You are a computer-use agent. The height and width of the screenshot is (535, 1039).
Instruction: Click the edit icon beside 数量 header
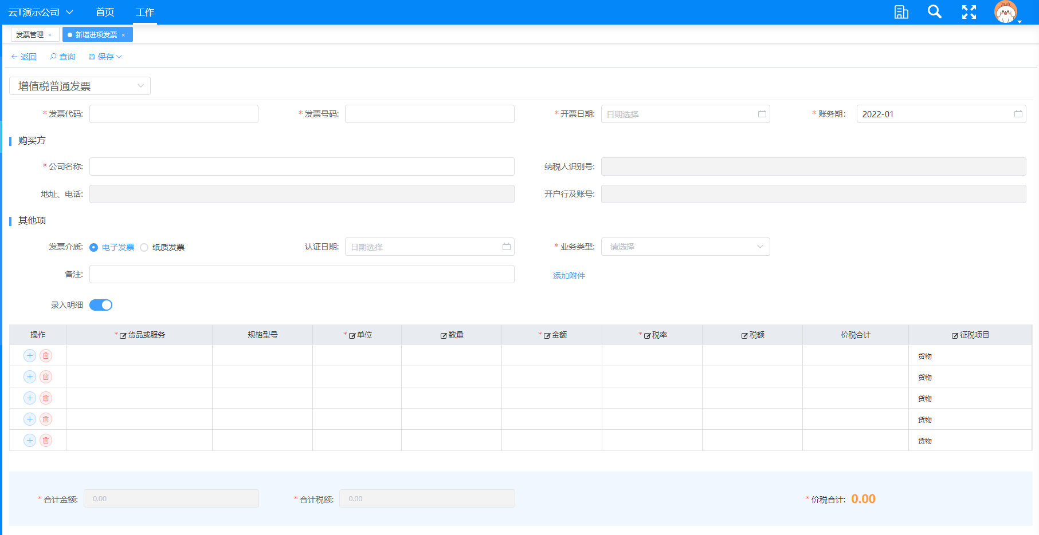444,336
